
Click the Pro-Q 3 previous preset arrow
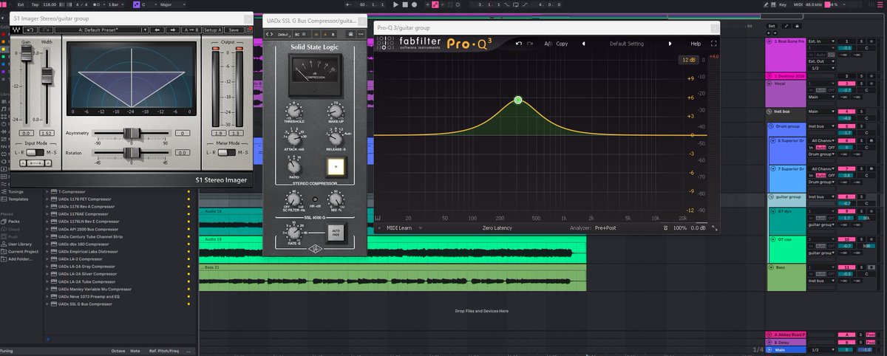coord(583,44)
